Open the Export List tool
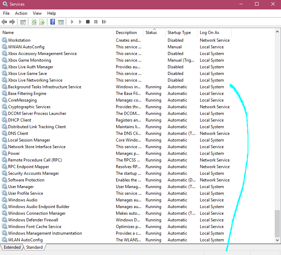The height and width of the screenshot is (255, 281). (x=42, y=22)
